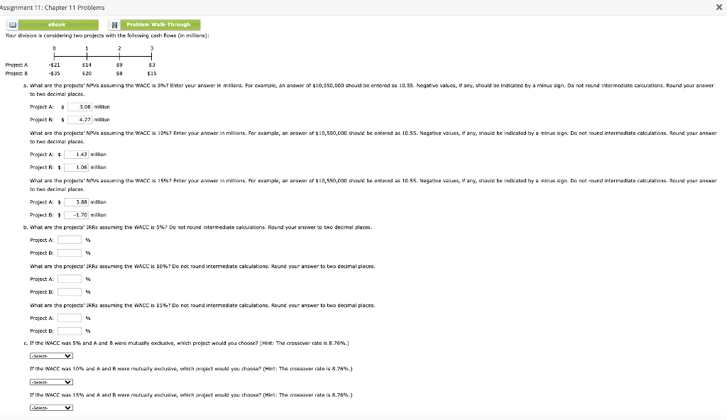This screenshot has height=420, width=727.
Task: Click Project B NPV field at 10% WACC
Action: click(x=76, y=167)
